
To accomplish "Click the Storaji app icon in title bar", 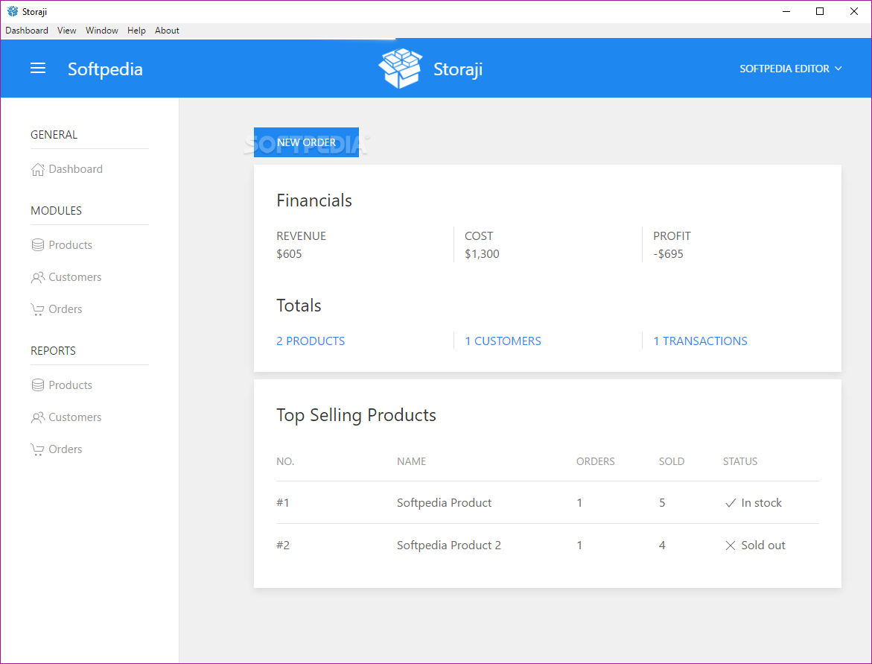I will point(12,11).
